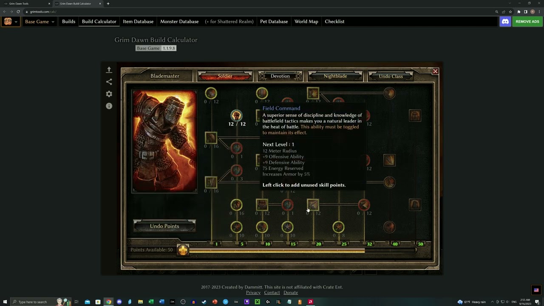
Task: Select the top round 0/12 skill in level 1 column
Action: tap(211, 93)
